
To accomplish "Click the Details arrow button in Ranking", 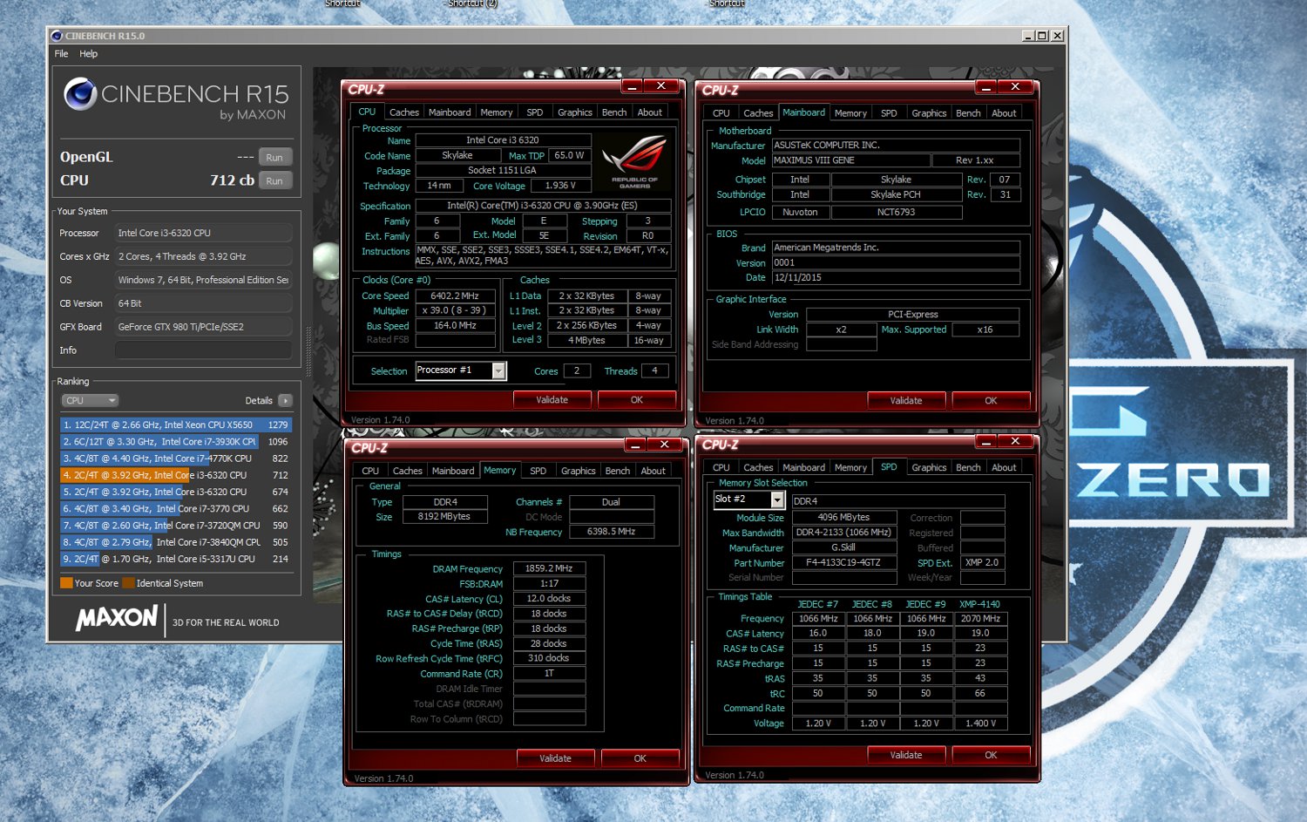I will pos(285,401).
